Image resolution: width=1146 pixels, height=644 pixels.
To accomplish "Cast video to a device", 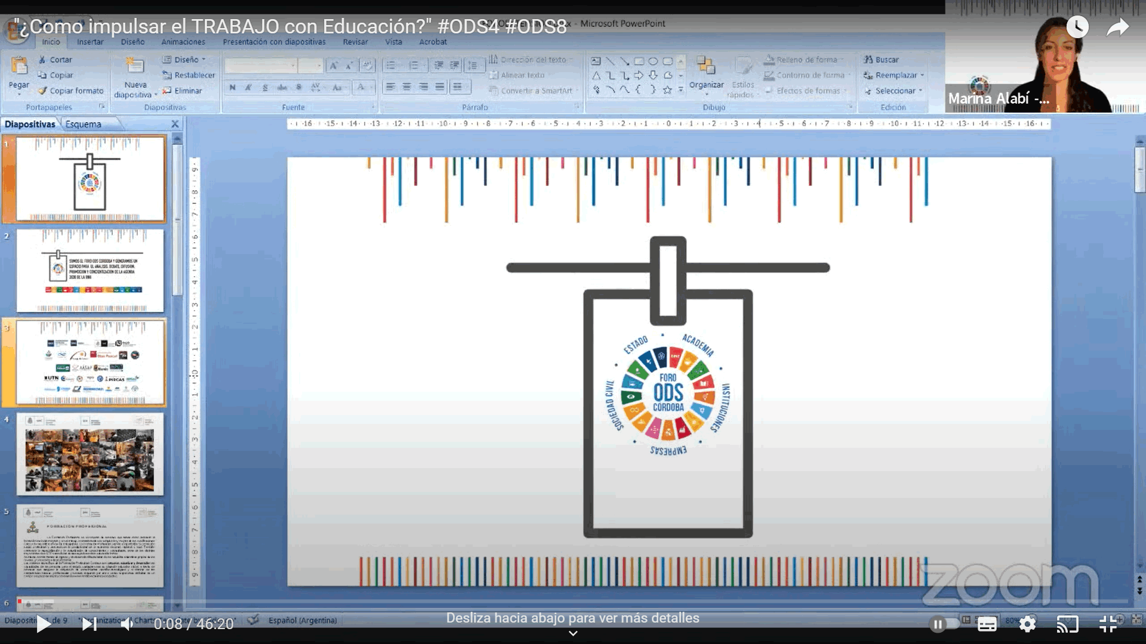I will [1067, 624].
